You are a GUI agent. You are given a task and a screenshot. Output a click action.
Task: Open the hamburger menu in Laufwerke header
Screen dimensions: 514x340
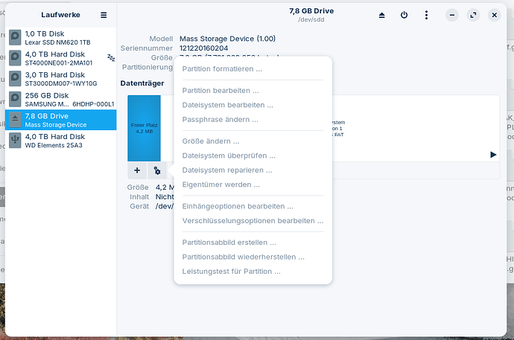(104, 14)
